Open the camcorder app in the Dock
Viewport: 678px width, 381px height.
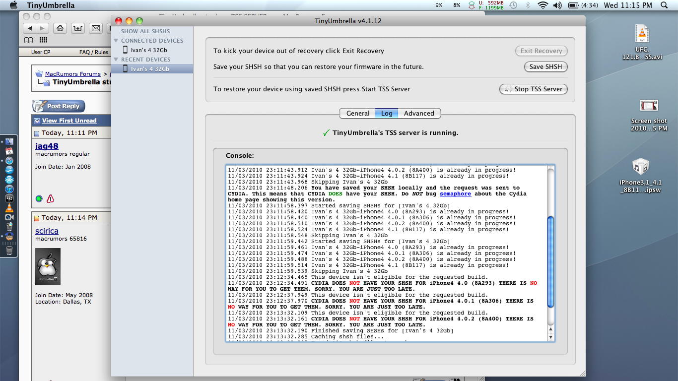pyautogui.click(x=9, y=217)
